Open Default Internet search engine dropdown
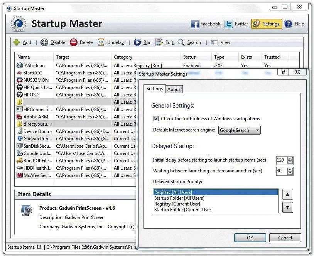Screen dimensions: 314x256 pyautogui.click(x=239, y=130)
